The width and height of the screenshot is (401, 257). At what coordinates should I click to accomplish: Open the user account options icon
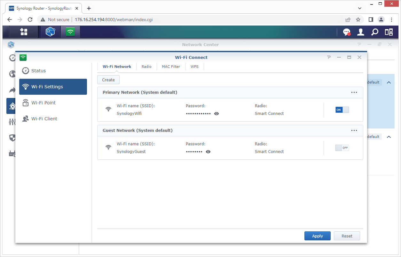click(x=361, y=32)
